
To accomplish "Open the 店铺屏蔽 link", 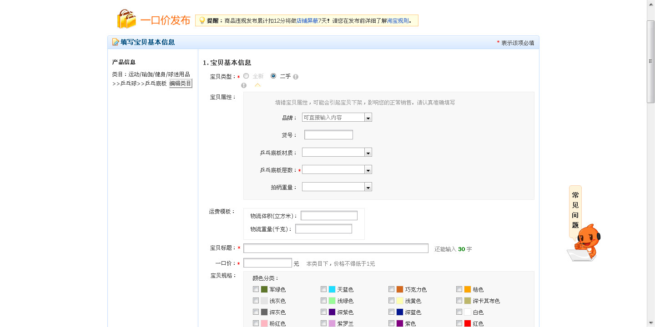I will click(x=307, y=21).
